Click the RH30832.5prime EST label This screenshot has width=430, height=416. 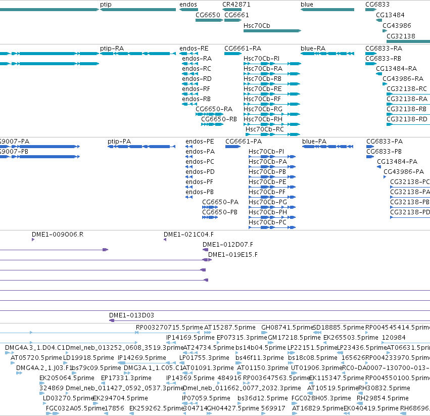[x=385, y=388]
